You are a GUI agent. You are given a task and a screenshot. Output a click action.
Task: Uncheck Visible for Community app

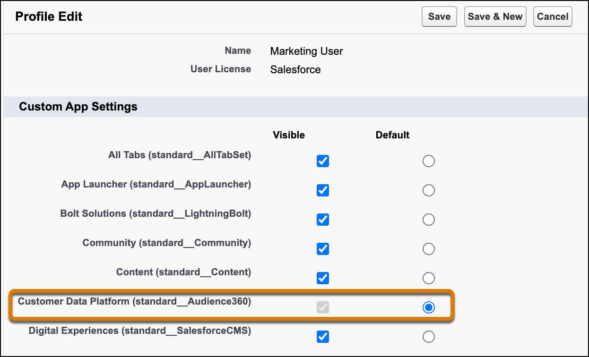pyautogui.click(x=323, y=249)
